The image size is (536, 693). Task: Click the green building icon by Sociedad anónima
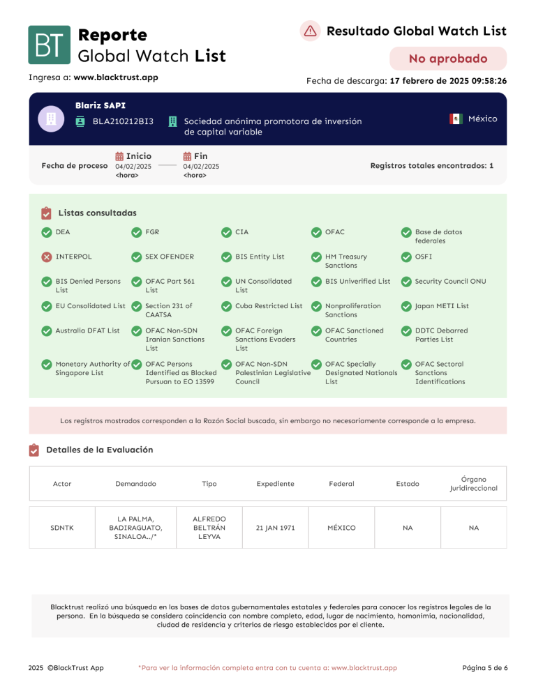point(172,121)
